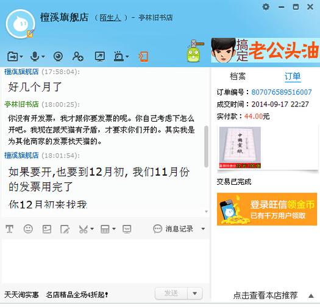Click the 2014-09-17 22:27 deal time

pyautogui.click(x=280, y=104)
